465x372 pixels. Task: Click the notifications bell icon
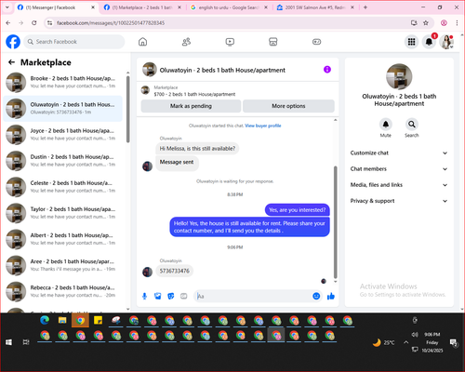pyautogui.click(x=429, y=42)
